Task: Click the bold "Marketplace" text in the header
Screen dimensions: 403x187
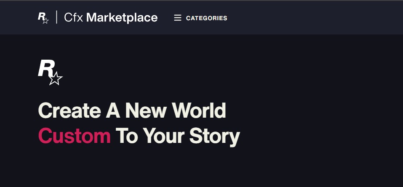Action: click(x=122, y=18)
